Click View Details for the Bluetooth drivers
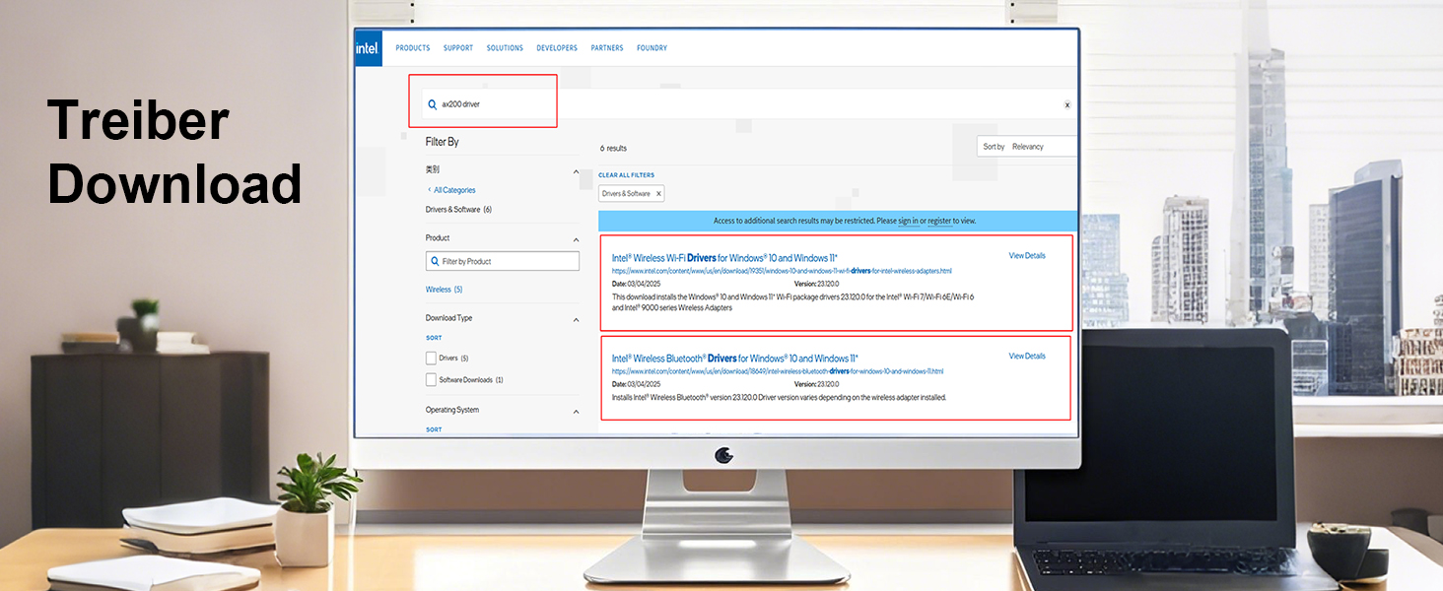This screenshot has height=591, width=1443. click(1026, 357)
